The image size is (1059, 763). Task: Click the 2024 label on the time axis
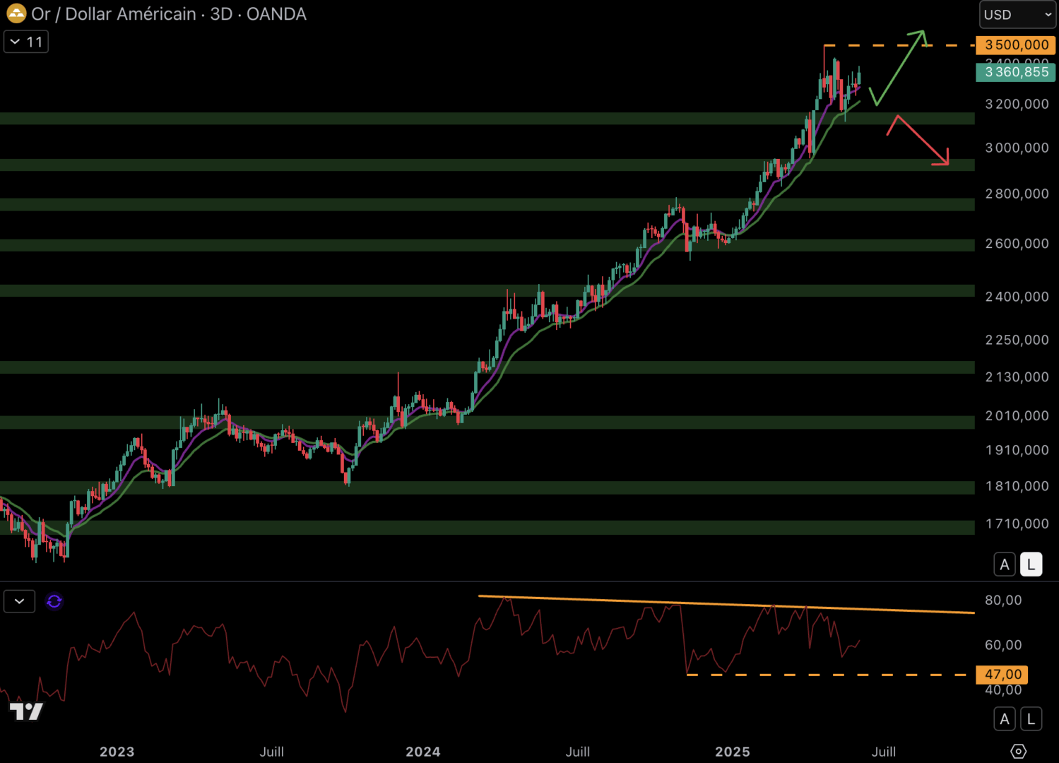pos(422,752)
